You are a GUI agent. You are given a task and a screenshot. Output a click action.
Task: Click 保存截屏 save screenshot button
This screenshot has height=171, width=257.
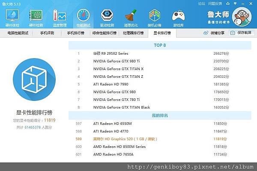[x=242, y=33]
